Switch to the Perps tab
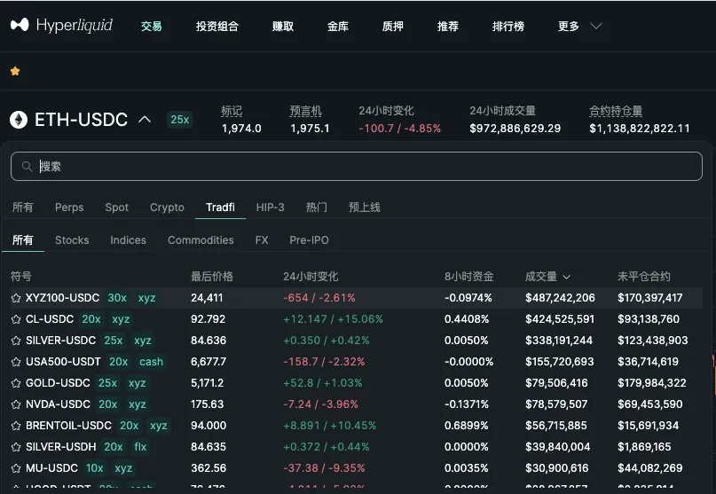This screenshot has width=716, height=494. 69,208
